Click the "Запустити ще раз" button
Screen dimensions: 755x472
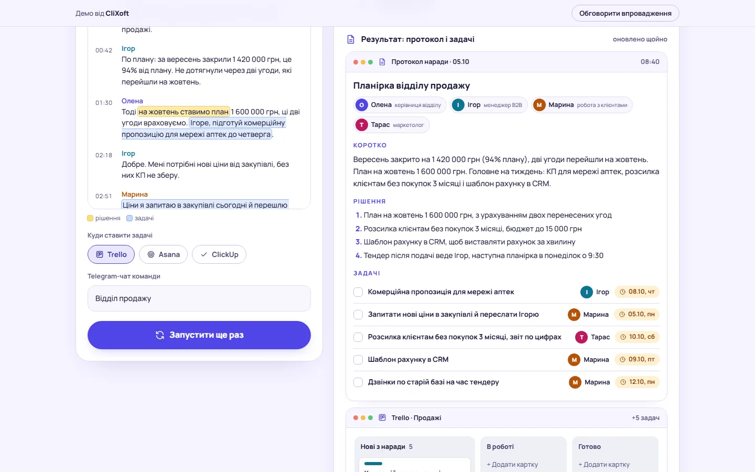199,335
